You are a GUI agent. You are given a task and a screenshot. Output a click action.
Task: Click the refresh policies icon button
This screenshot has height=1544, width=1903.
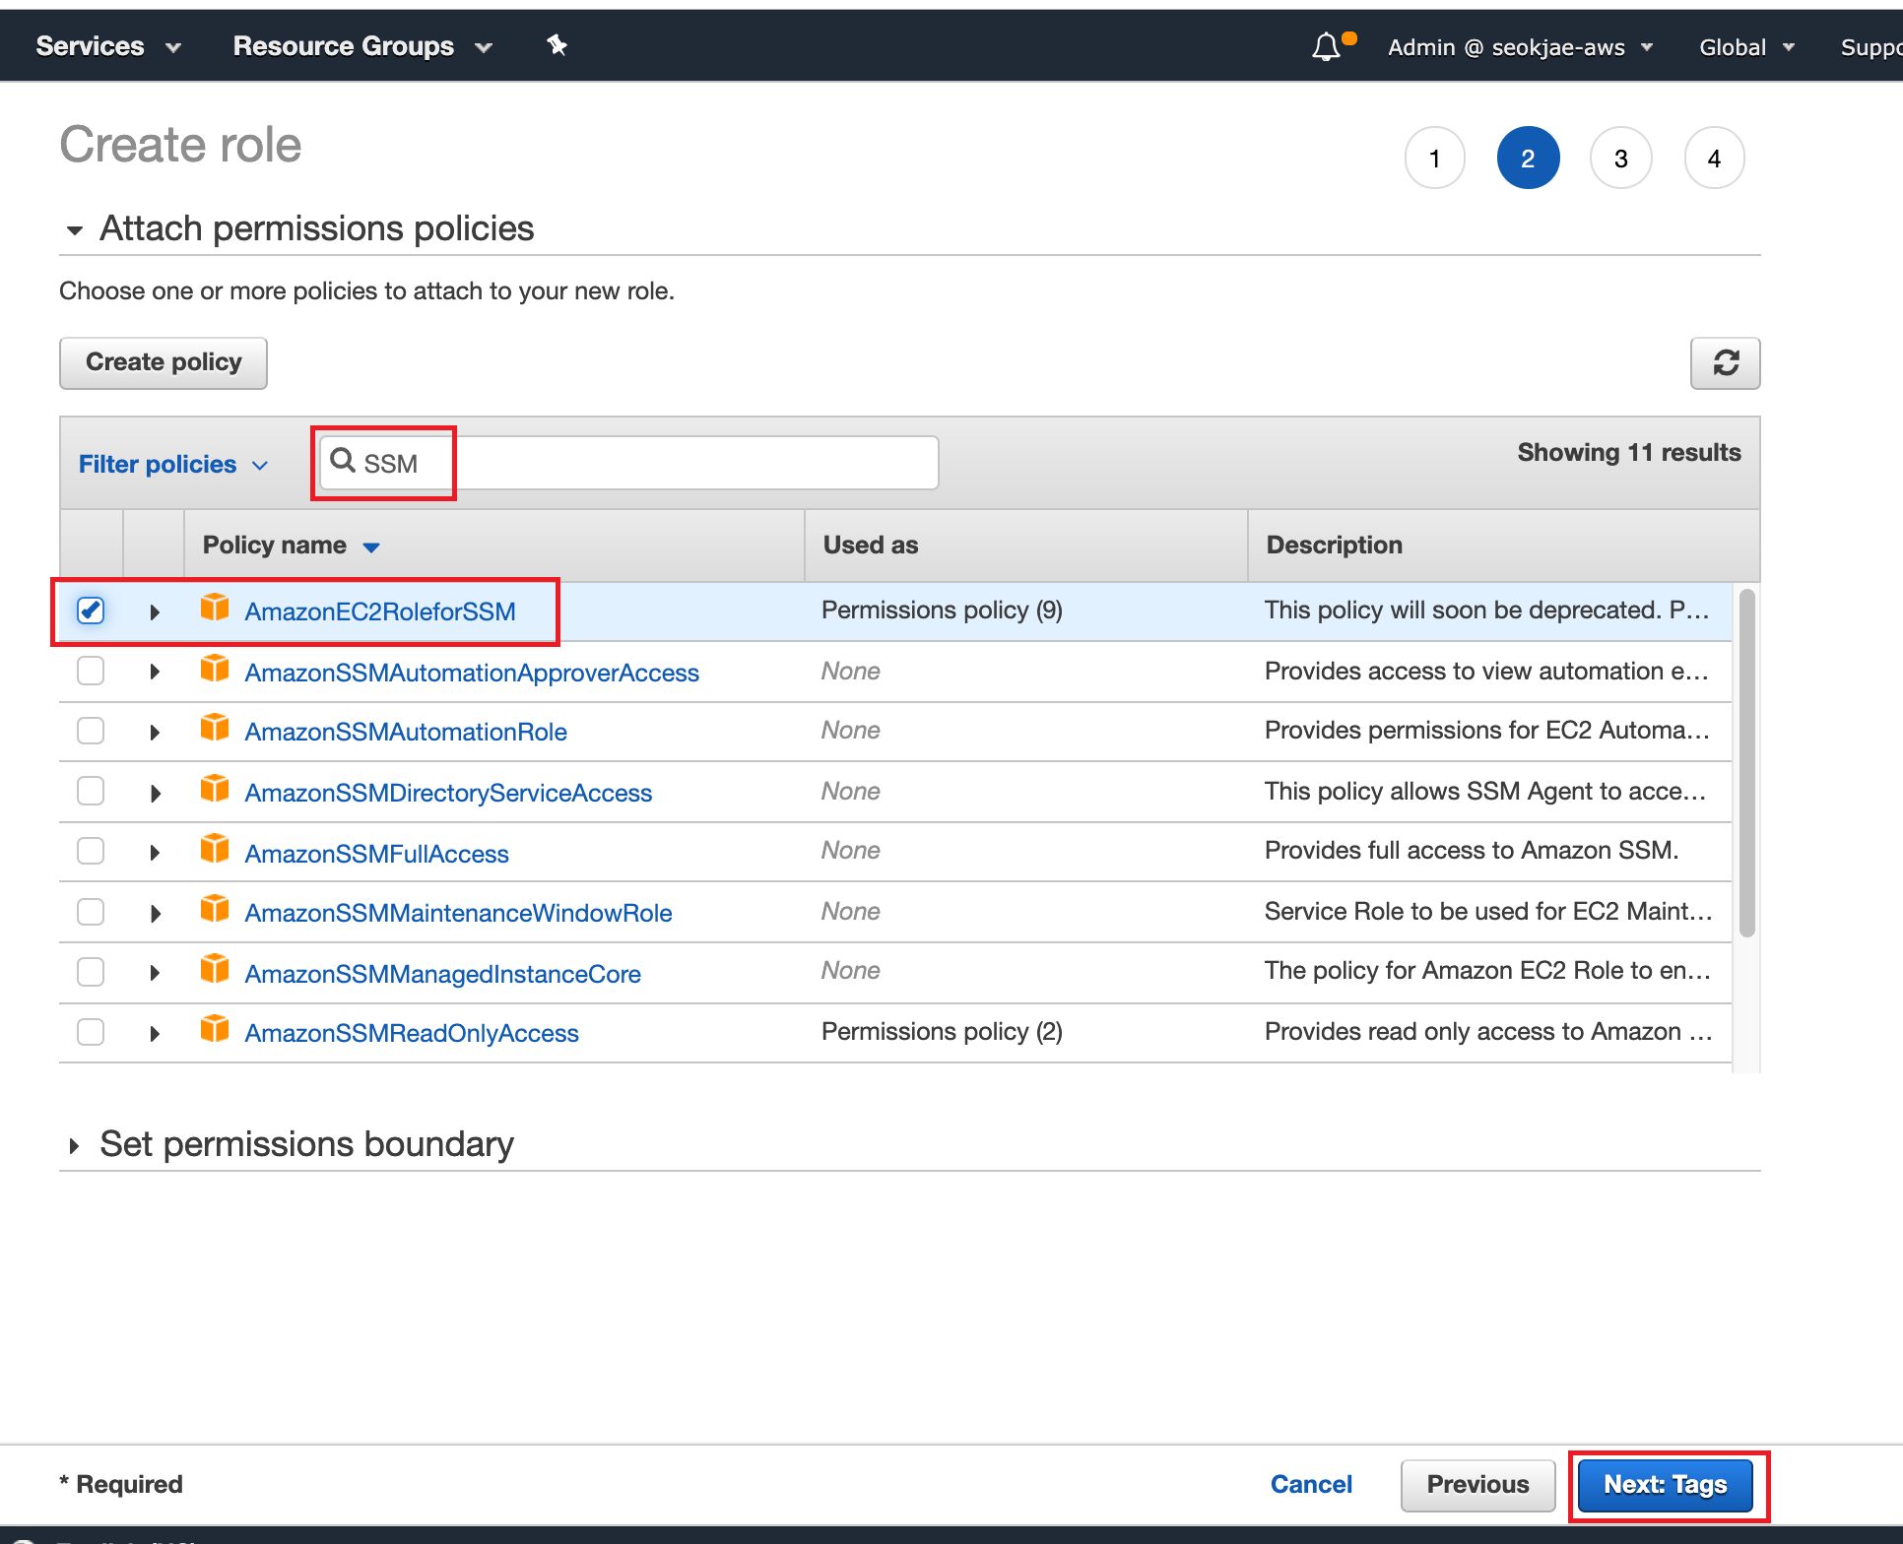coord(1725,363)
